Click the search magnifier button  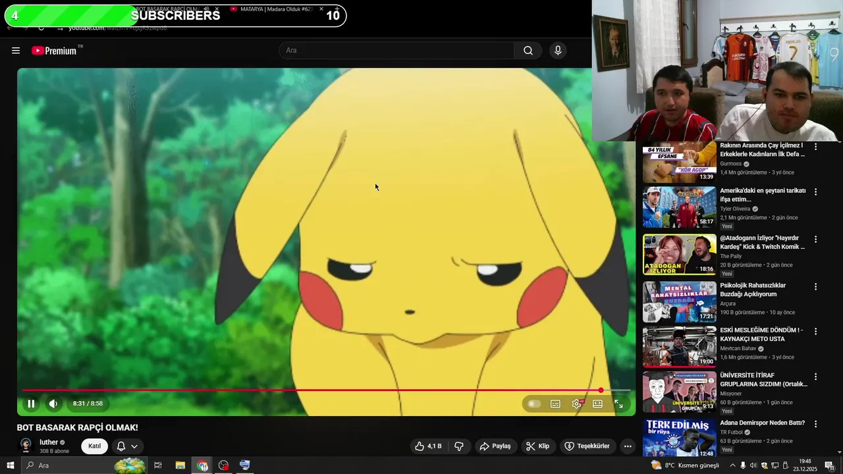tap(528, 51)
